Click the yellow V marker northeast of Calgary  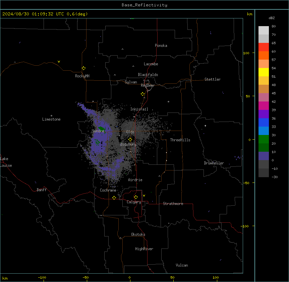point(144,196)
